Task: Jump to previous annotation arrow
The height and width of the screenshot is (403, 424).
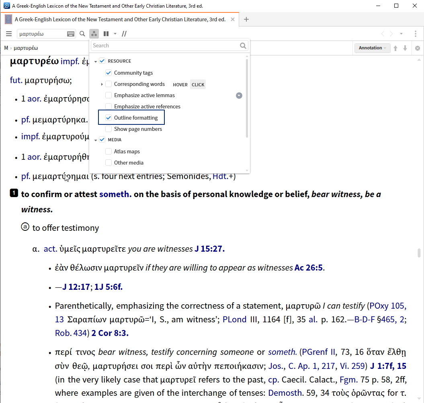Action: pyautogui.click(x=395, y=48)
